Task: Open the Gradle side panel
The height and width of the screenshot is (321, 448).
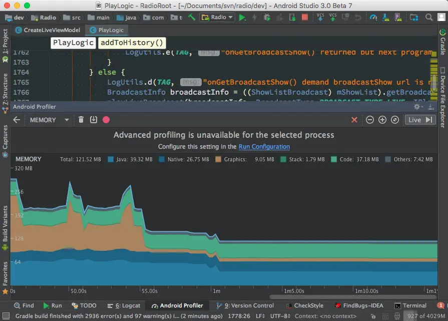Action: [442, 42]
